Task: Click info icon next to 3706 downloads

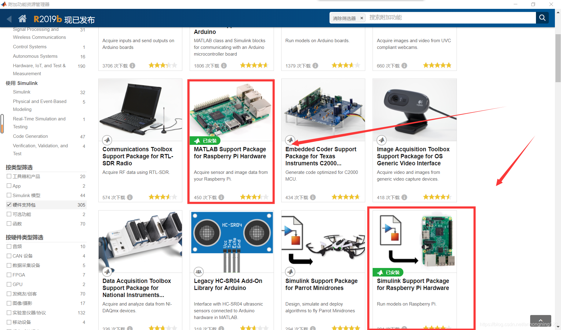Action: [132, 66]
